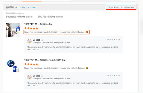143x93 pixels.
Task: Click yellow heart emoji in second review
Action: tap(87, 68)
